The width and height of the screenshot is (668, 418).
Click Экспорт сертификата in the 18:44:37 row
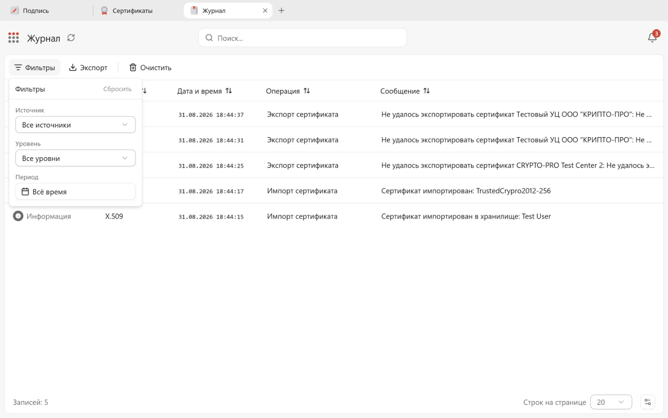point(303,114)
